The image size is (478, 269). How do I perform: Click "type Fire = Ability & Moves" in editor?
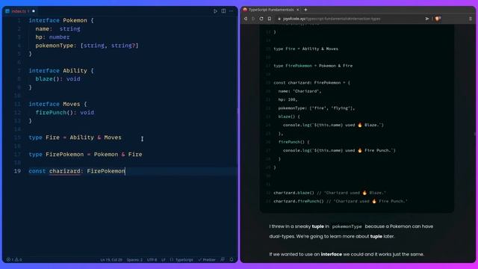coord(75,137)
